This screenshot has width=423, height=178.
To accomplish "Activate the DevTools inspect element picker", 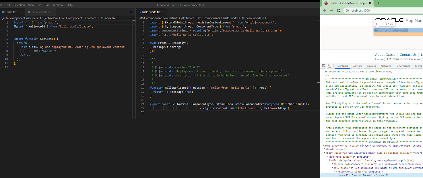I will [x=324, y=66].
